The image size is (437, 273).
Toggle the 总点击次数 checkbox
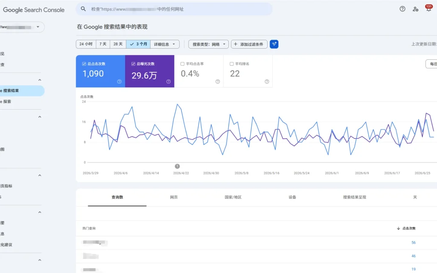point(84,64)
